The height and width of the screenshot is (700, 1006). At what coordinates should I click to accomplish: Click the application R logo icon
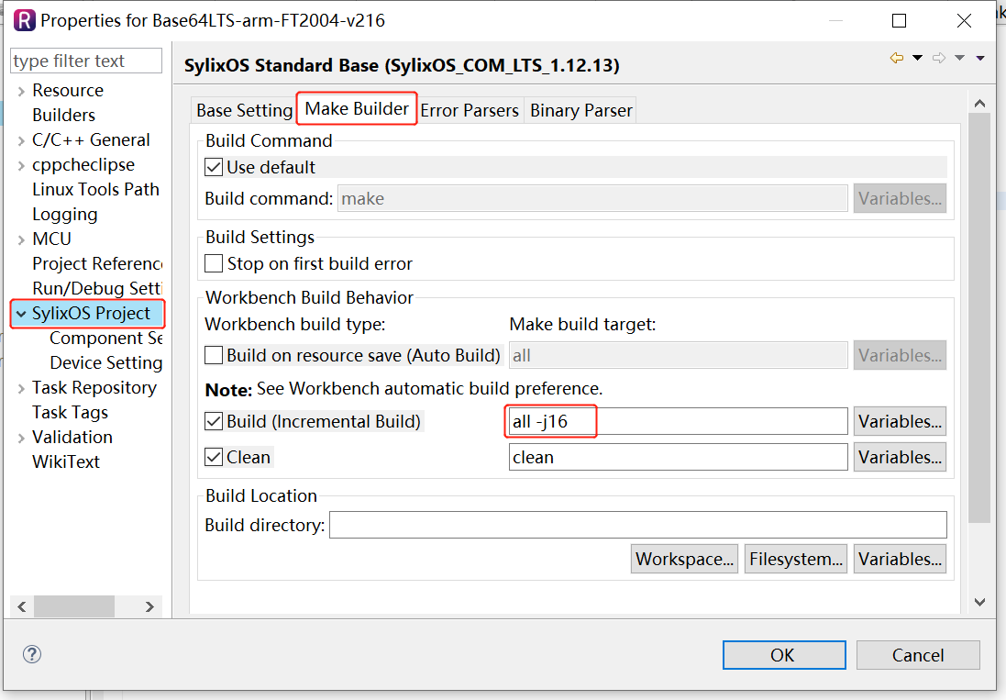[x=25, y=20]
